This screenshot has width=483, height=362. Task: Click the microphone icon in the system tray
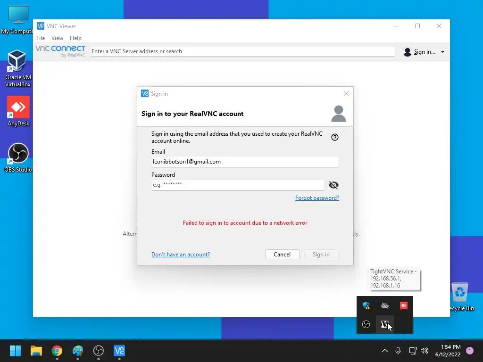[398, 351]
